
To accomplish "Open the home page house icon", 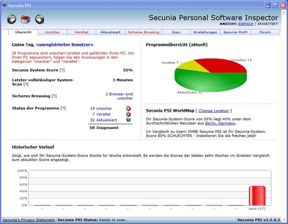I will (x=25, y=19).
